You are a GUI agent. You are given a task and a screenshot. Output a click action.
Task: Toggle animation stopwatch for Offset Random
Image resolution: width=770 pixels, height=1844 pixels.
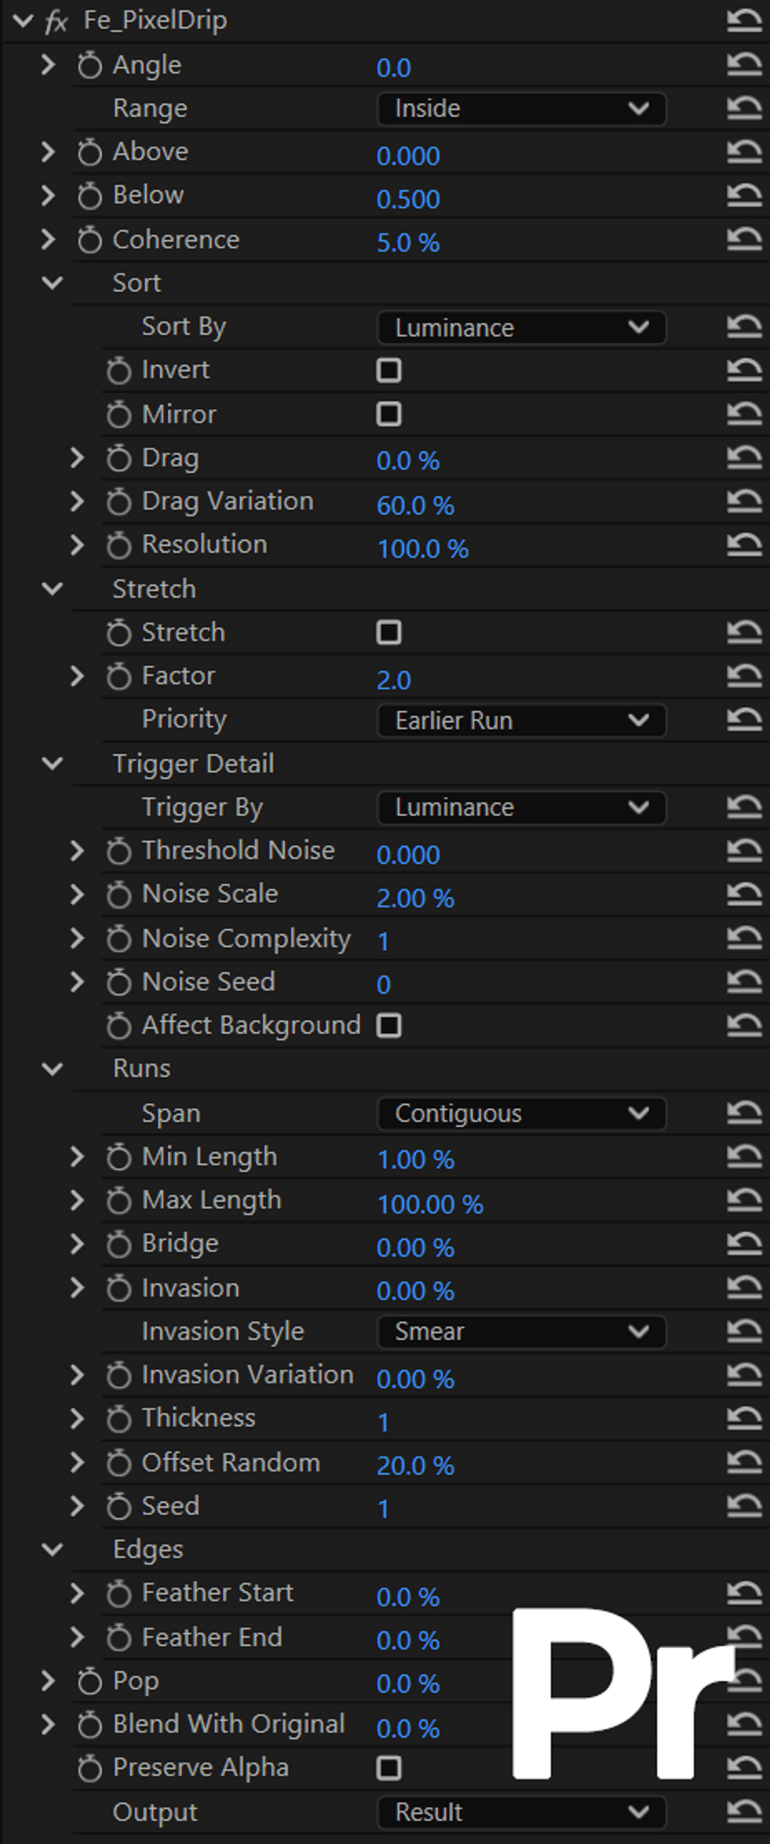(119, 1463)
